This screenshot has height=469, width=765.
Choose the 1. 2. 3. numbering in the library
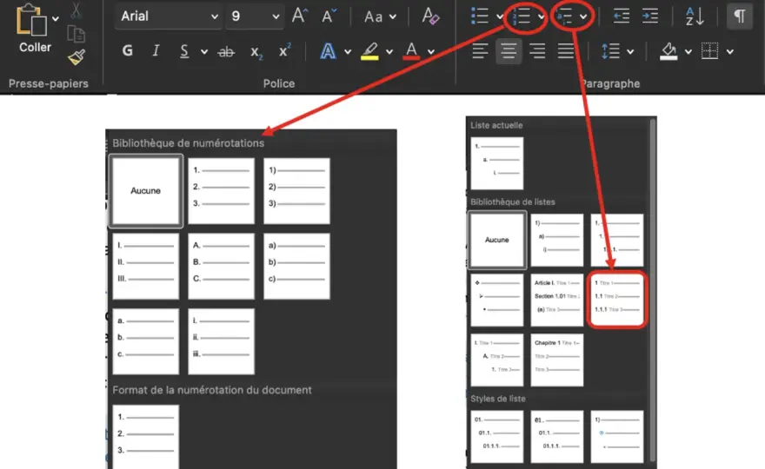tap(221, 191)
